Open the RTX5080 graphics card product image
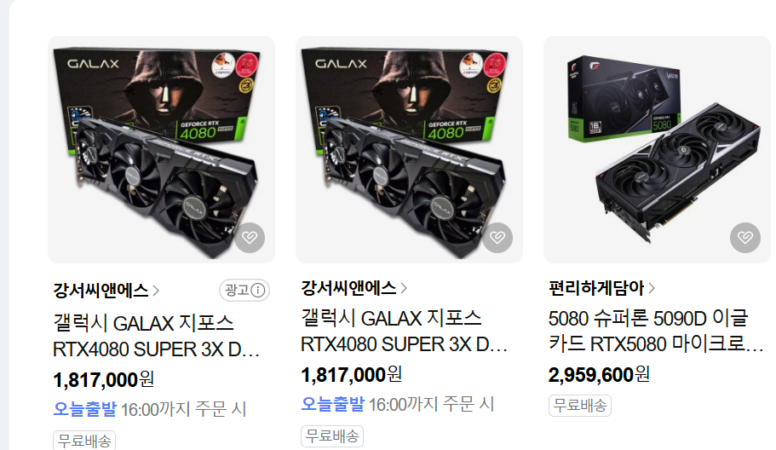 pyautogui.click(x=658, y=149)
